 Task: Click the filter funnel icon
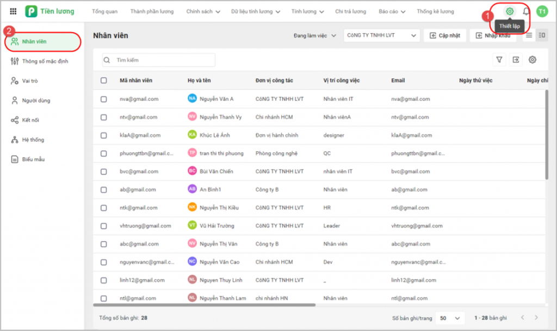pos(499,60)
